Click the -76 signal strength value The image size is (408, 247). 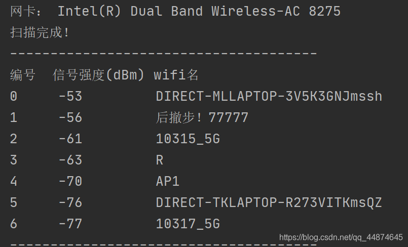pyautogui.click(x=70, y=202)
